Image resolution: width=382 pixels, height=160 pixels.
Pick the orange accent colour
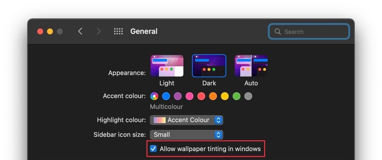[213, 96]
